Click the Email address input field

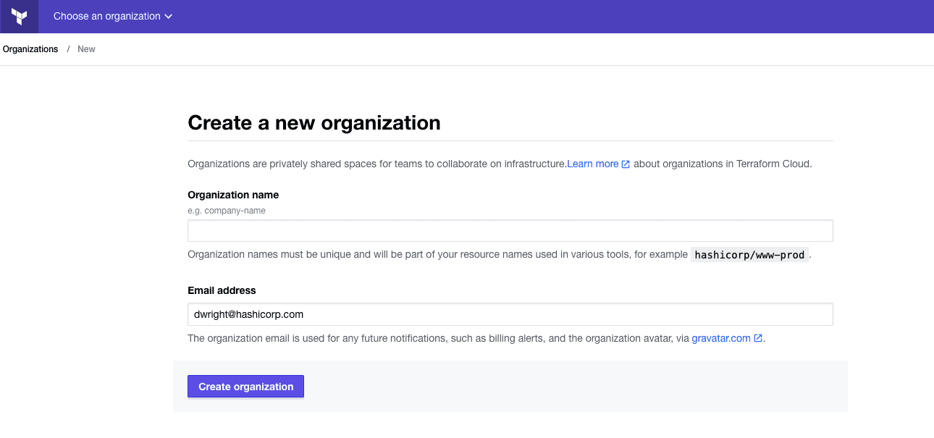(x=510, y=314)
